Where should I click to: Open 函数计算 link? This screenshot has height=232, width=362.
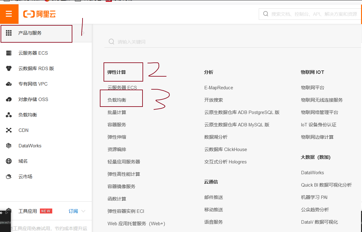(117, 199)
